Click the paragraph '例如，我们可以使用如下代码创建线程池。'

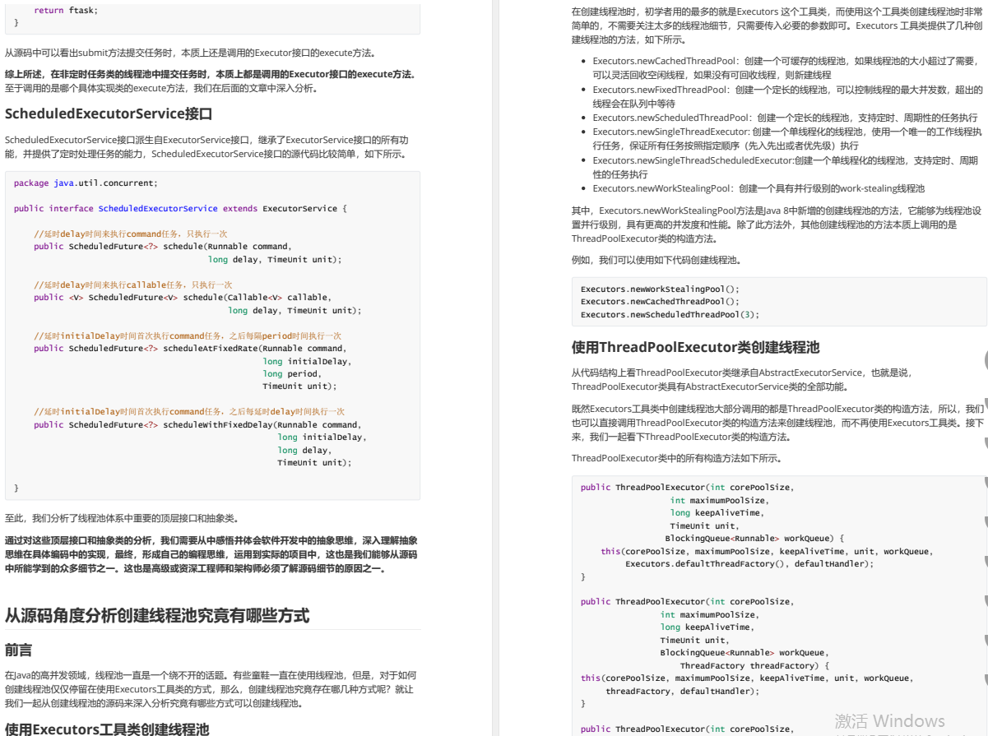(x=656, y=260)
